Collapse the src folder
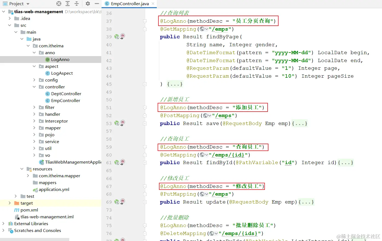 (10, 25)
